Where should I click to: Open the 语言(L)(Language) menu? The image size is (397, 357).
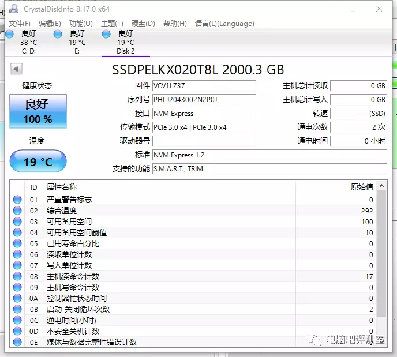click(224, 24)
